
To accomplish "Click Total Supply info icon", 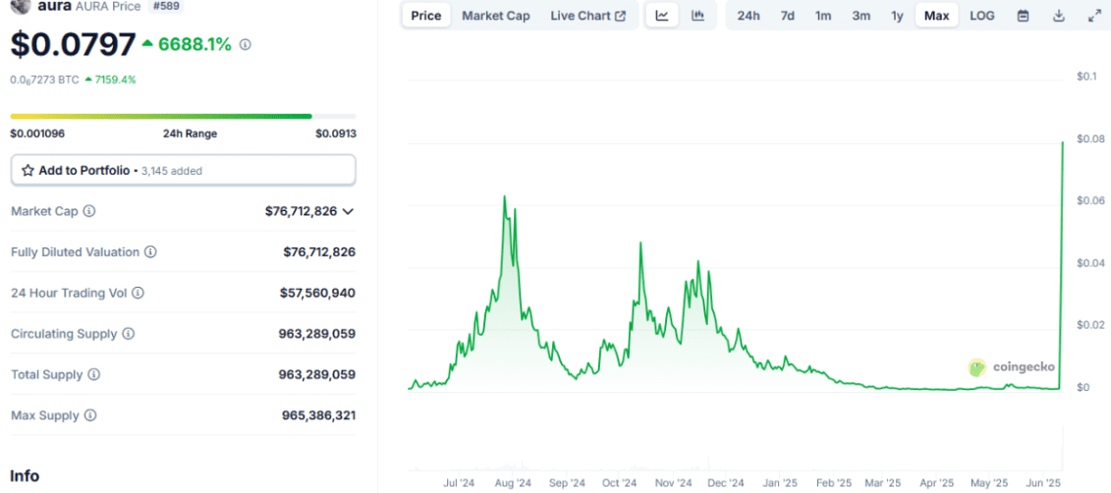I will click(94, 374).
